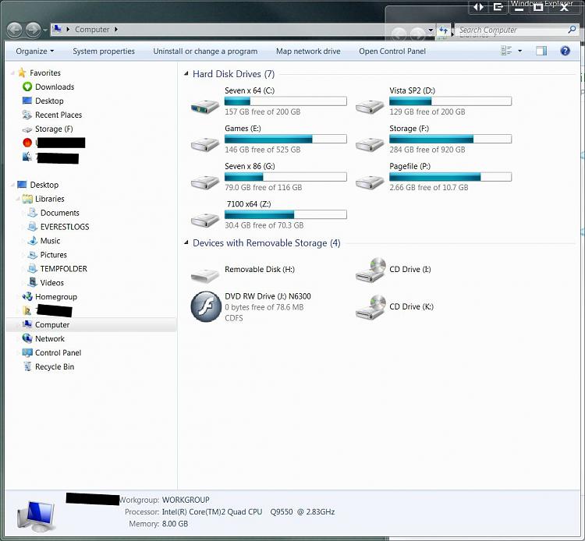Click the Downloads icon in Favorites
This screenshot has height=541, width=585.
click(x=27, y=87)
